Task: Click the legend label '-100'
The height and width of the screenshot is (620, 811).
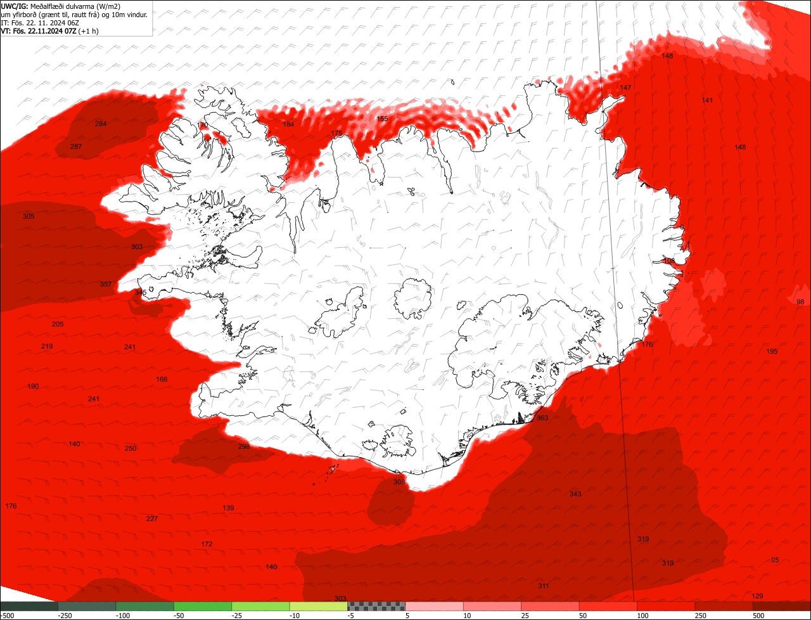Action: (123, 616)
